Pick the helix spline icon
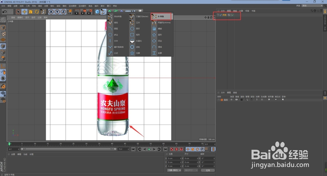The height and width of the screenshot is (176, 327). [154, 29]
